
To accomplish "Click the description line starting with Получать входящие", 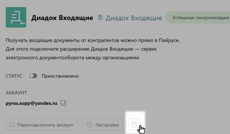I will 93,40.
